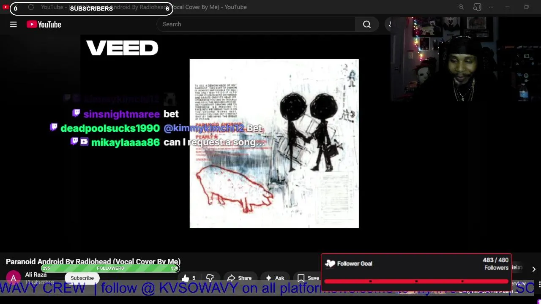The width and height of the screenshot is (541, 304).
Task: Click the green Followers progress bar
Action: pos(110,268)
